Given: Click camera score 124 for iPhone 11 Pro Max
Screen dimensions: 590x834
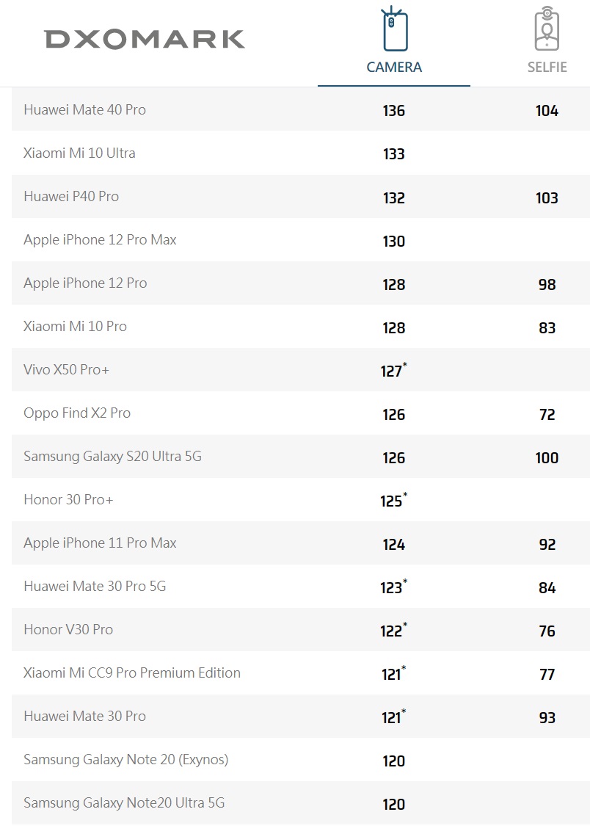Looking at the screenshot, I should click(394, 545).
